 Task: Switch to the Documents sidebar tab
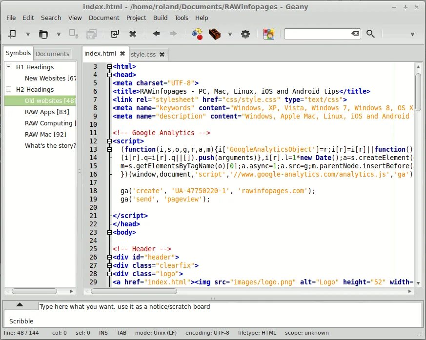pos(52,54)
